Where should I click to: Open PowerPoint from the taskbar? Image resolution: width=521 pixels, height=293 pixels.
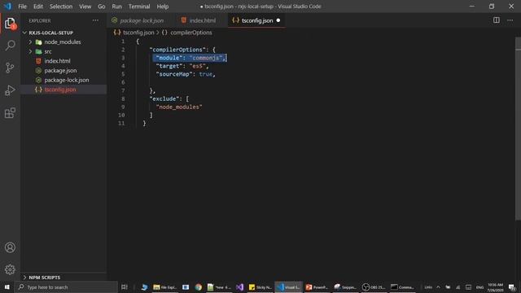click(317, 287)
